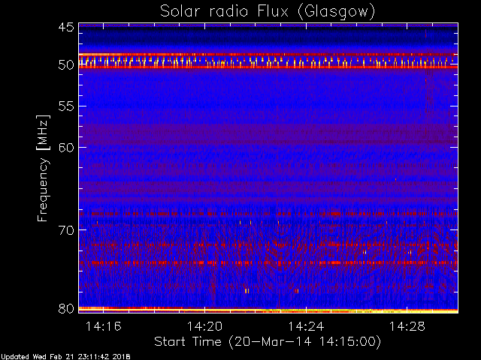Click the '45' frequency tick label

pyautogui.click(x=66, y=28)
